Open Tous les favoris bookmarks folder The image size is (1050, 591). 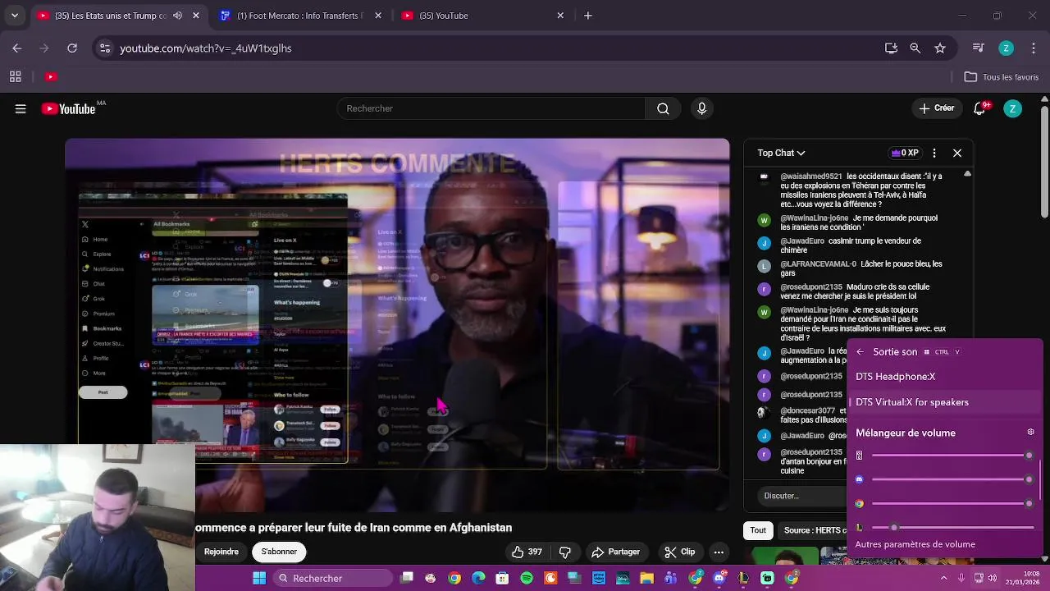(x=1002, y=76)
